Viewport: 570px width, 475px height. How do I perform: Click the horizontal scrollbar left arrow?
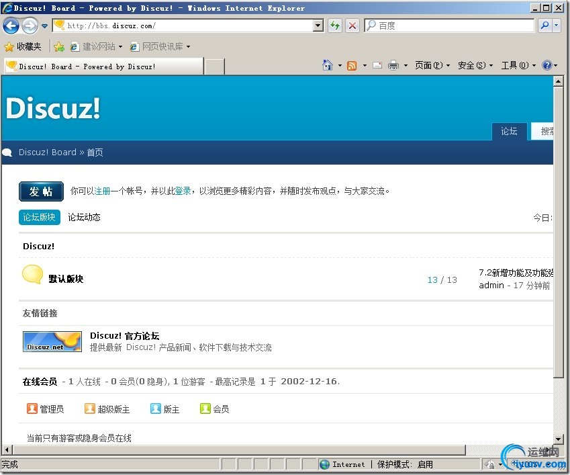[x=7, y=450]
